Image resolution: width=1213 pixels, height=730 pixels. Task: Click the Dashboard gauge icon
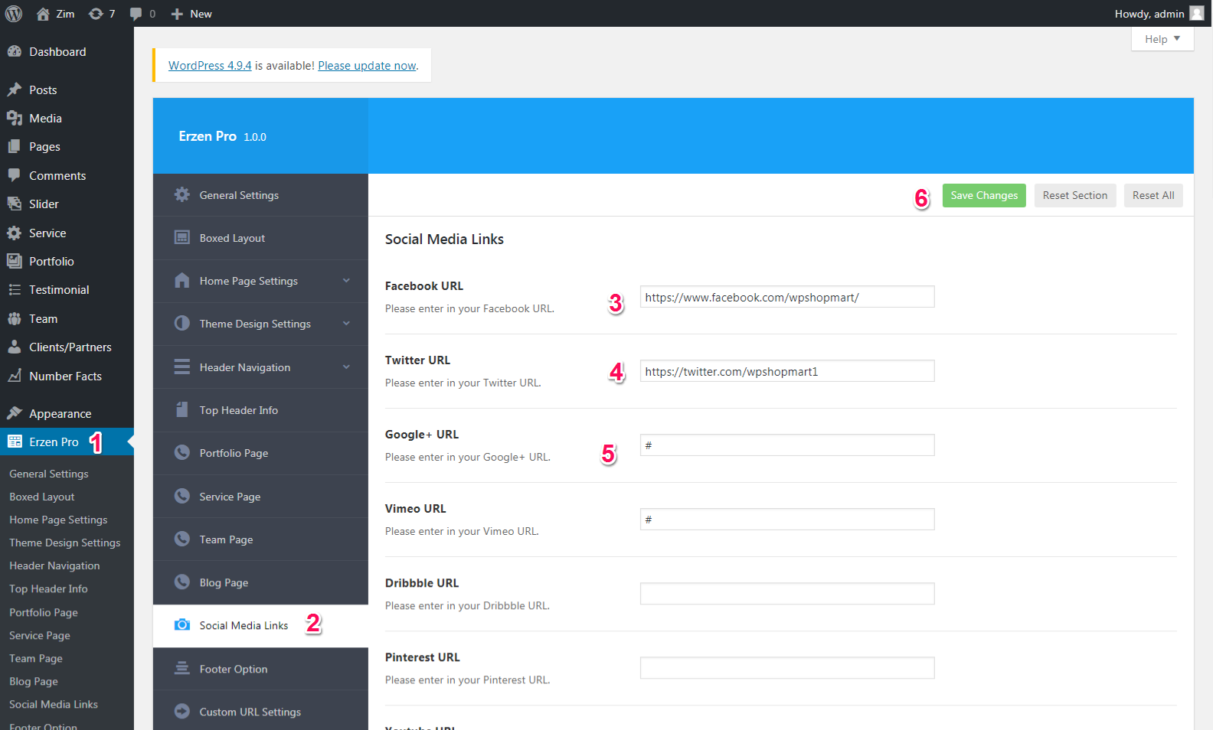[14, 51]
